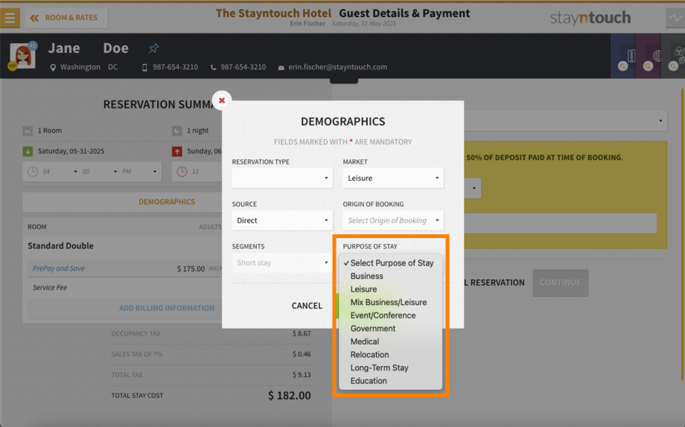Click the red departure arrow icon
The height and width of the screenshot is (427, 685).
click(177, 152)
